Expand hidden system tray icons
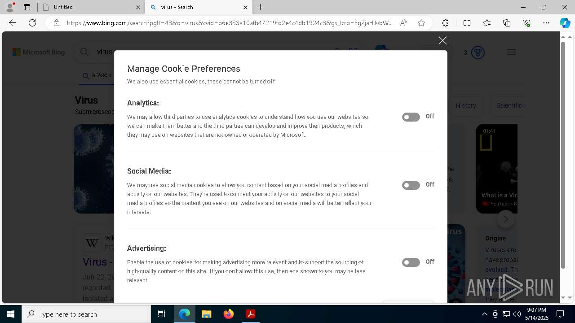Screen dimensions: 575x323 pos(484,314)
